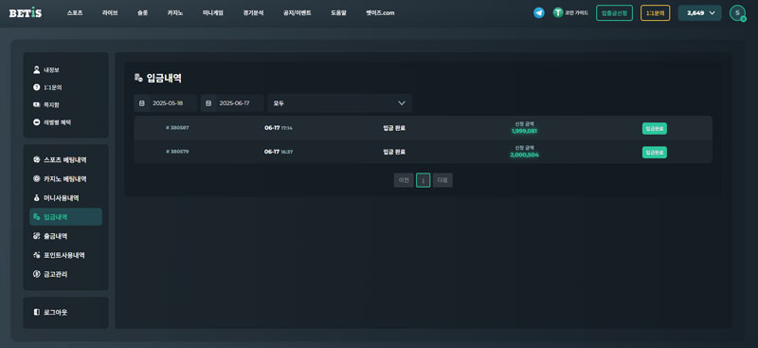The height and width of the screenshot is (348, 758).
Task: Select 미니게임 in the top navigation
Action: tap(212, 13)
